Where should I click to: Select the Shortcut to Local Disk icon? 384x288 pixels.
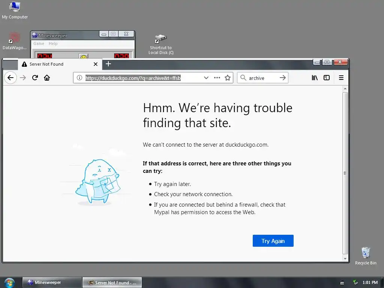(161, 45)
